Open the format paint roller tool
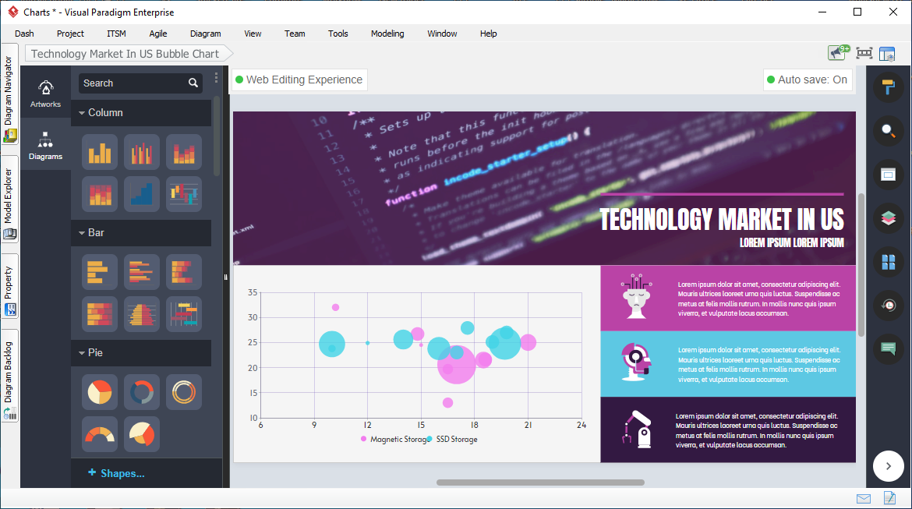Screen dimensions: 912x509 [x=888, y=87]
